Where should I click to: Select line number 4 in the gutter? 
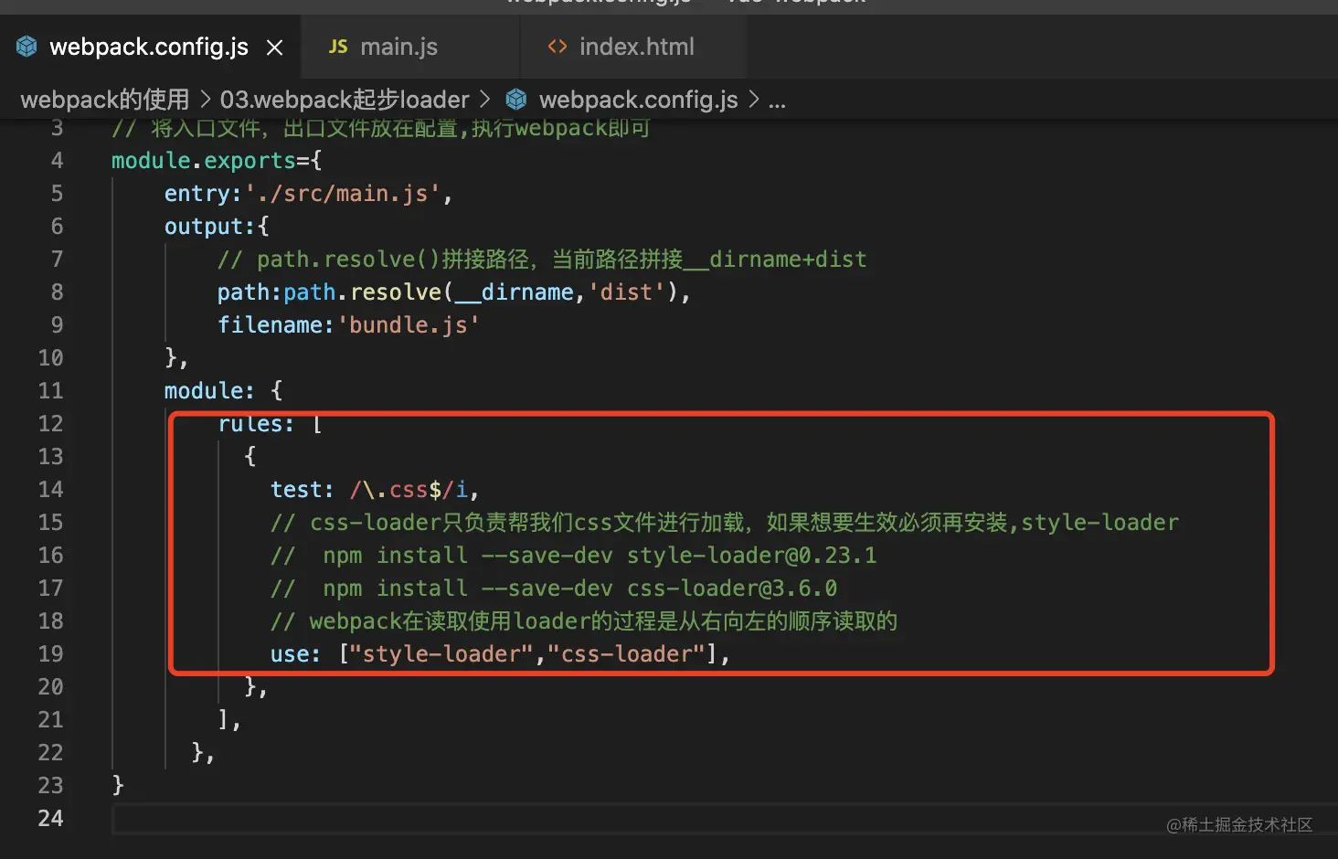[57, 161]
